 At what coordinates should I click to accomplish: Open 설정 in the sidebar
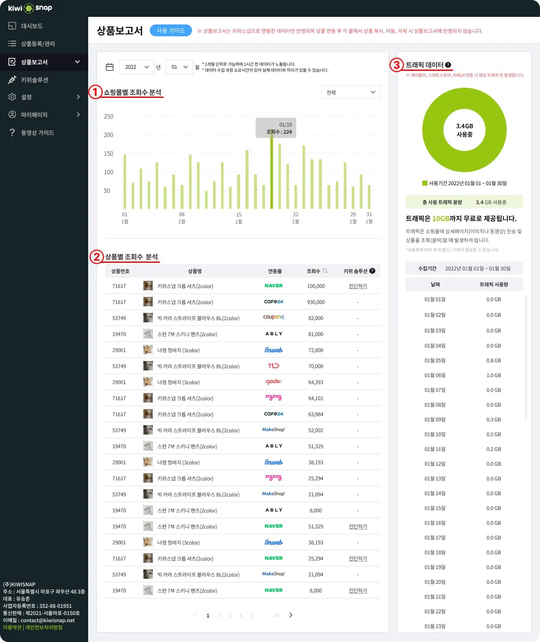26,97
